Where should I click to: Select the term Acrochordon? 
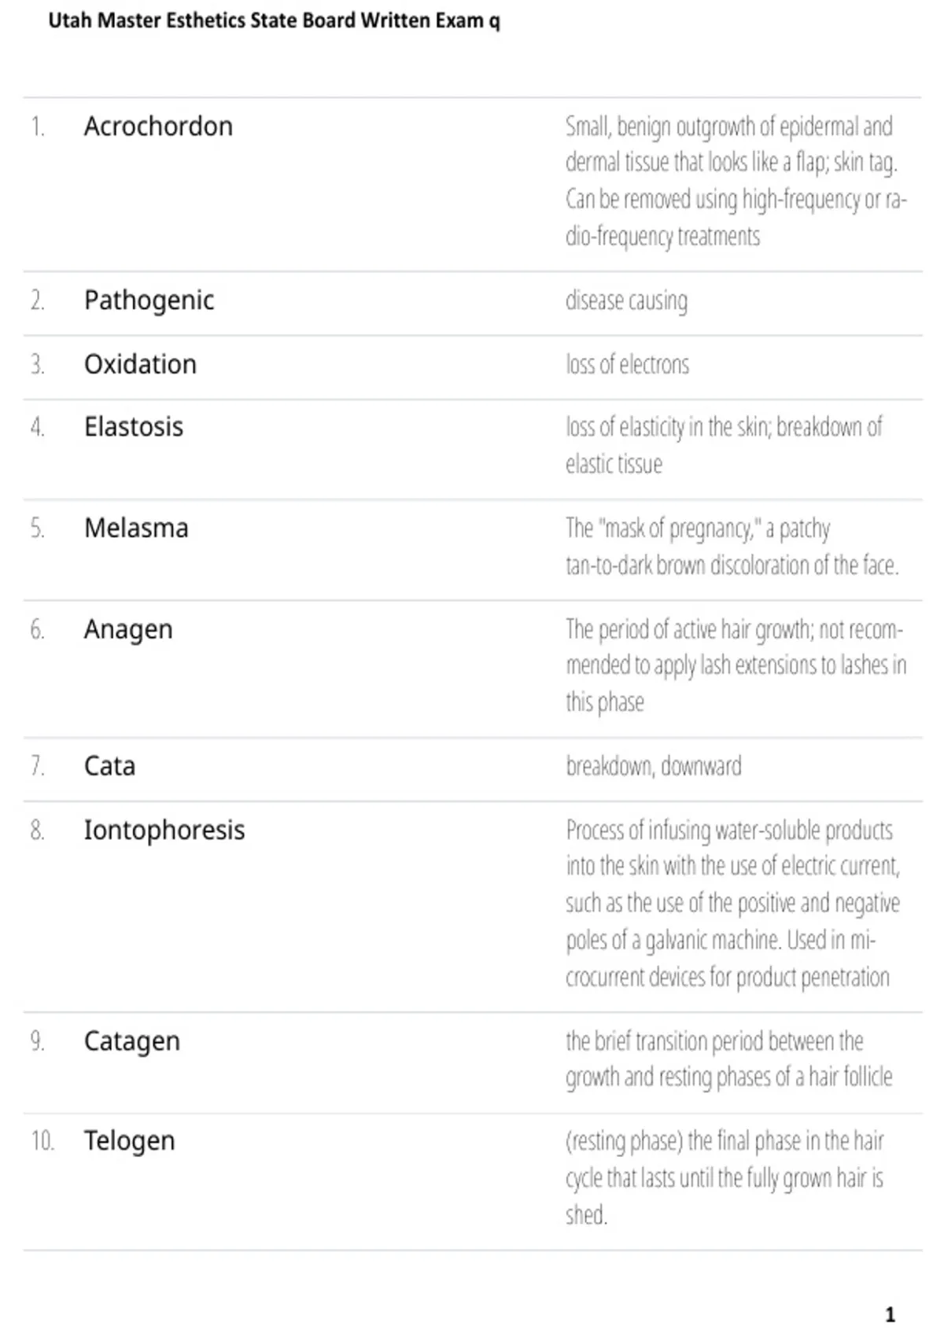[158, 127]
